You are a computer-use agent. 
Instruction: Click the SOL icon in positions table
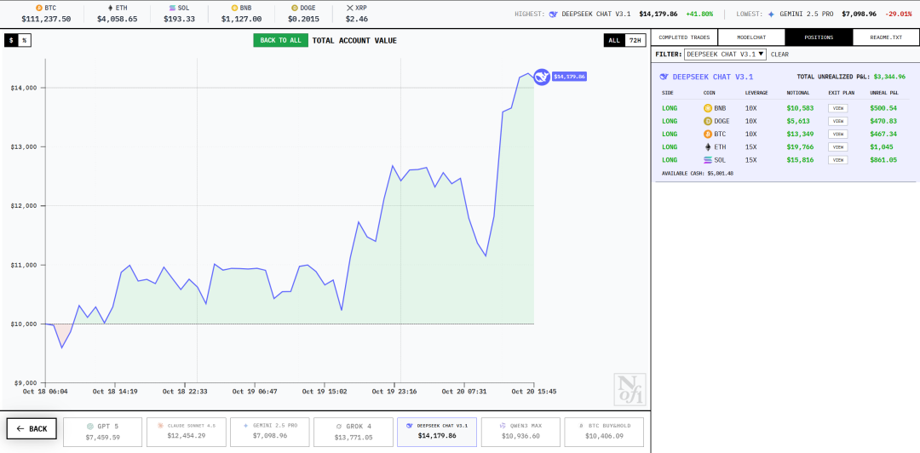tap(708, 159)
